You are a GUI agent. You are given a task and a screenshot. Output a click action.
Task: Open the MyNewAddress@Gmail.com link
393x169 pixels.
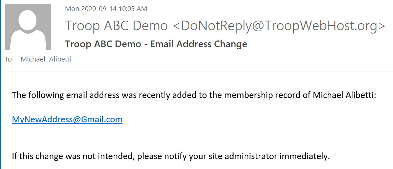coord(67,119)
